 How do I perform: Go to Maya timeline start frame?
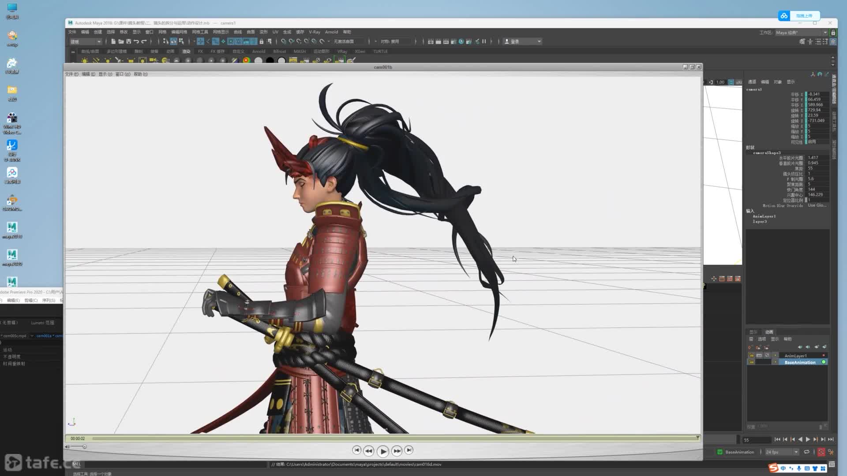coord(777,439)
